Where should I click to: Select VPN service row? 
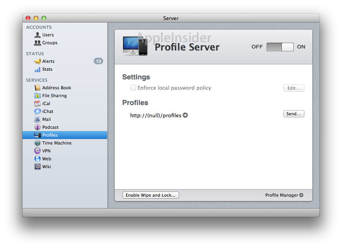65,151
